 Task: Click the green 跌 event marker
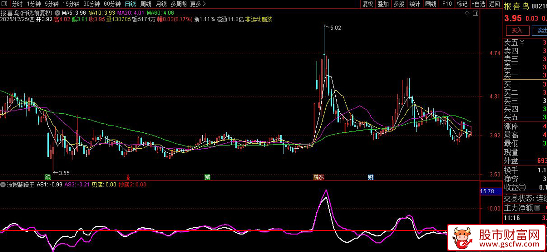[x=48, y=177]
